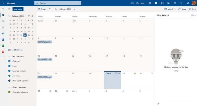The image size is (197, 106).
Task: Open the Month view dropdown
Action: pyautogui.click(x=170, y=9)
